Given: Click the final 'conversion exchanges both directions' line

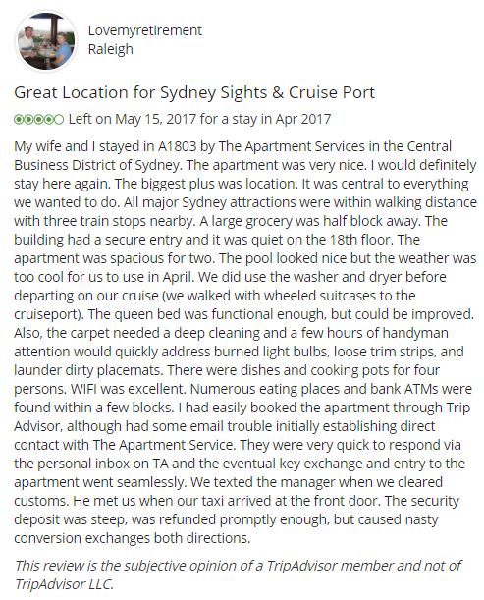Looking at the screenshot, I should click(x=132, y=538).
